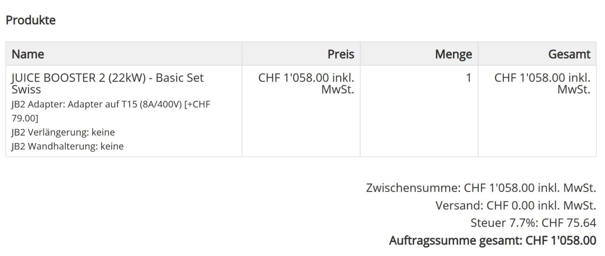Click the Versand label
The width and height of the screenshot is (605, 256).
459,205
